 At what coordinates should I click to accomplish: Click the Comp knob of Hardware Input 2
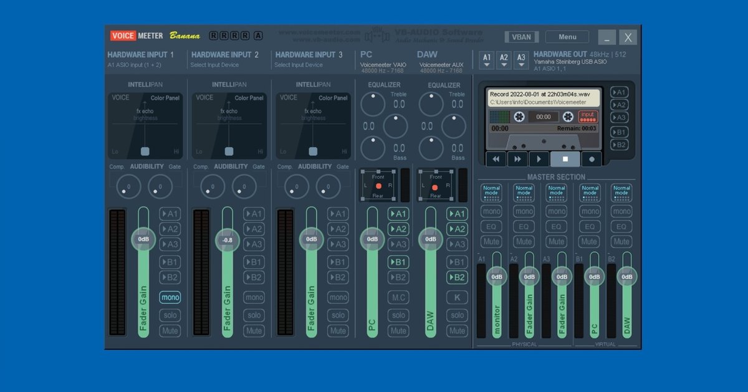click(x=213, y=186)
